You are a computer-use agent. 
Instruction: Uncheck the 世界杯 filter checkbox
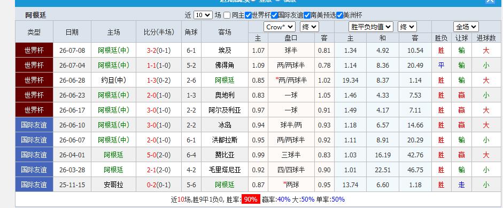[x=248, y=15]
